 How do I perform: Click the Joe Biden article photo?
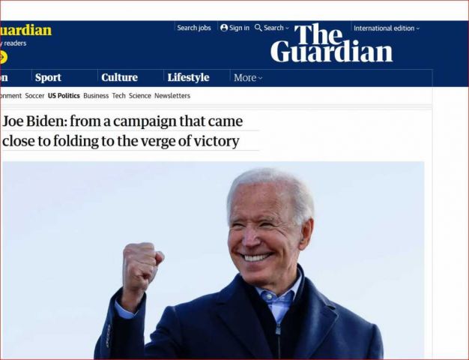click(212, 260)
